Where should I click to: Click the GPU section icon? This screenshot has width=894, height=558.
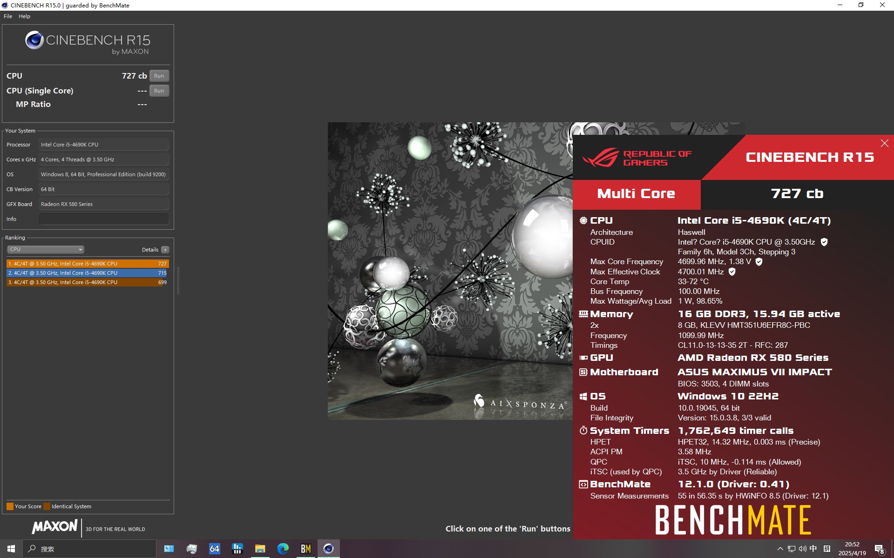coord(583,358)
